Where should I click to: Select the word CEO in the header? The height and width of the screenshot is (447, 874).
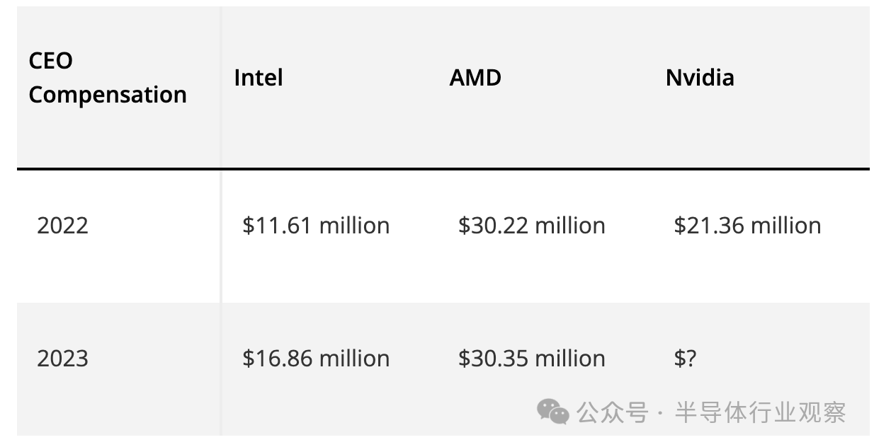50,61
